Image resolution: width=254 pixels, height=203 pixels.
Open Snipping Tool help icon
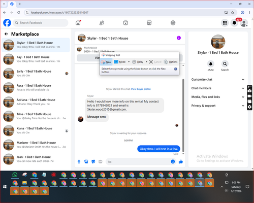pos(176,69)
